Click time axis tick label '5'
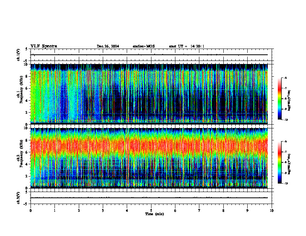The width and height of the screenshot is (306, 236). point(151,211)
